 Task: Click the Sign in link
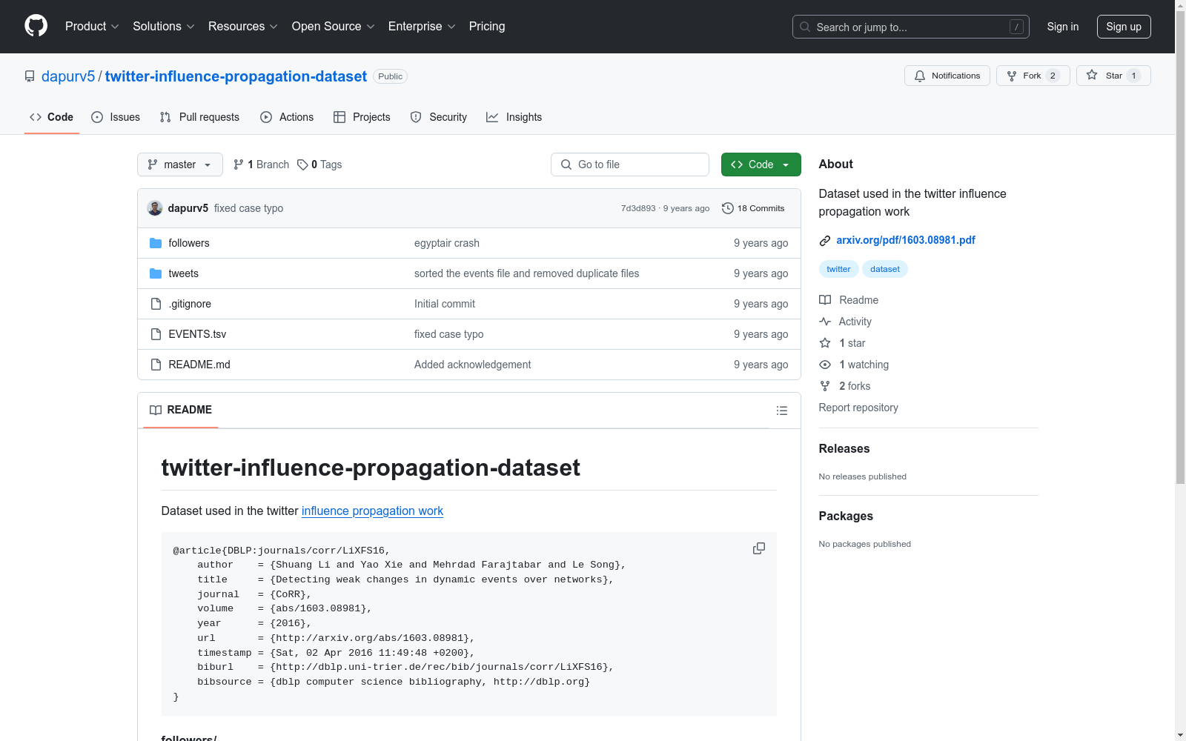coord(1063,27)
